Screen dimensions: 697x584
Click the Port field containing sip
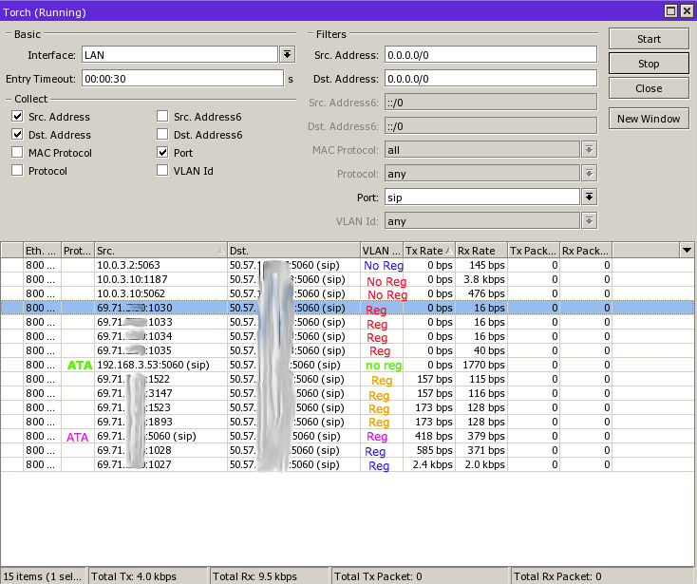pos(482,197)
